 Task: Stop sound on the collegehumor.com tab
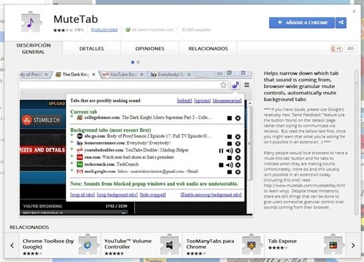[229, 118]
